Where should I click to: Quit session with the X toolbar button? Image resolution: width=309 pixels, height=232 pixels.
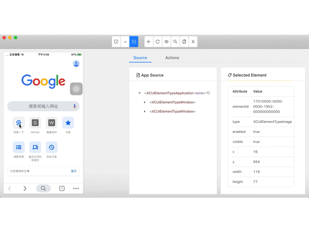point(193,42)
